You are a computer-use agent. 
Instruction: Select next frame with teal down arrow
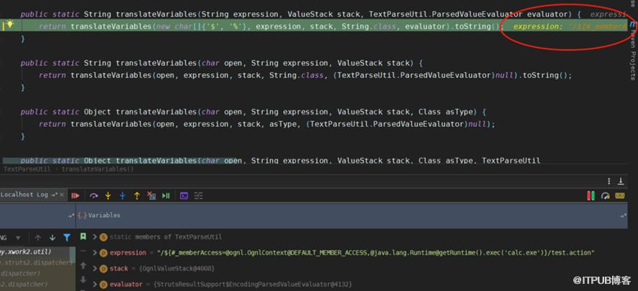coord(52,237)
